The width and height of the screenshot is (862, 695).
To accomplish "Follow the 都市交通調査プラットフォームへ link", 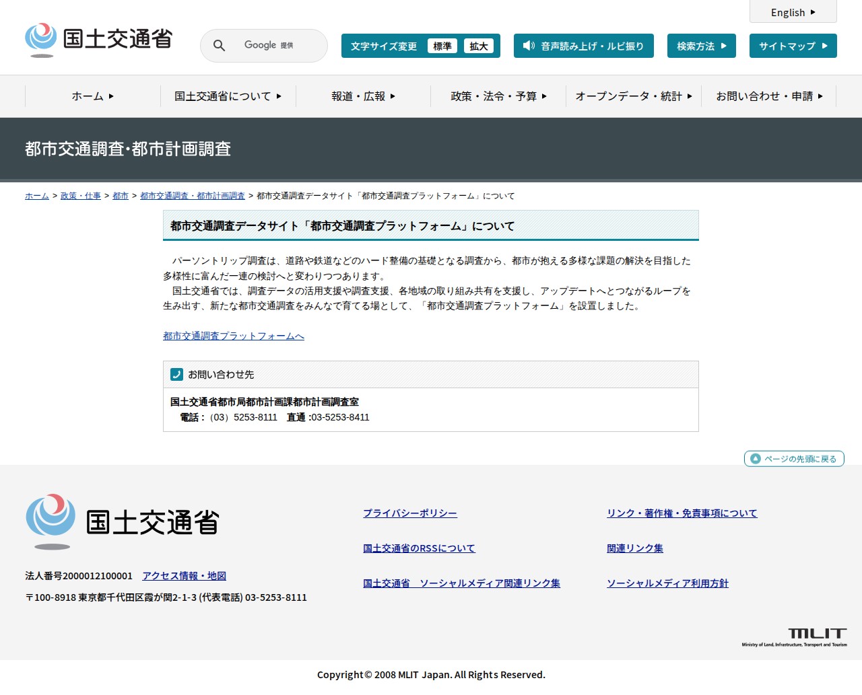I will 234,336.
